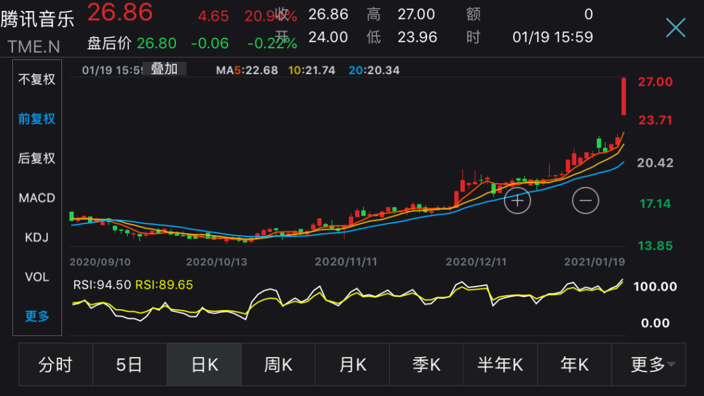
Task: Switch to the 月K tab
Action: point(353,365)
